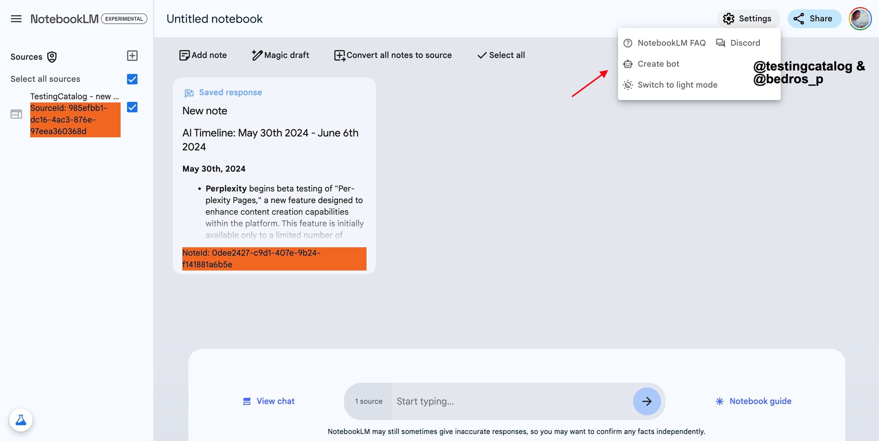Add a new source with the plus icon

(x=131, y=56)
